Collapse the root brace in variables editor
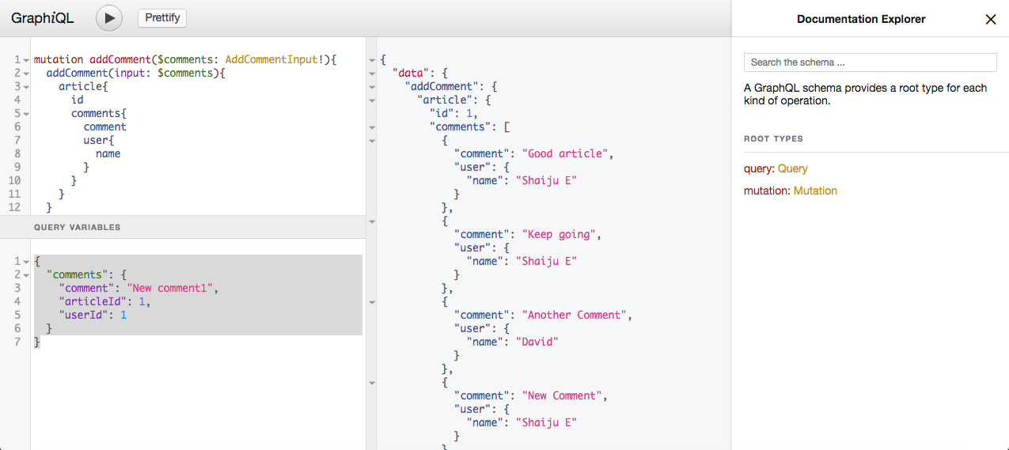This screenshot has width=1009, height=450. point(26,262)
